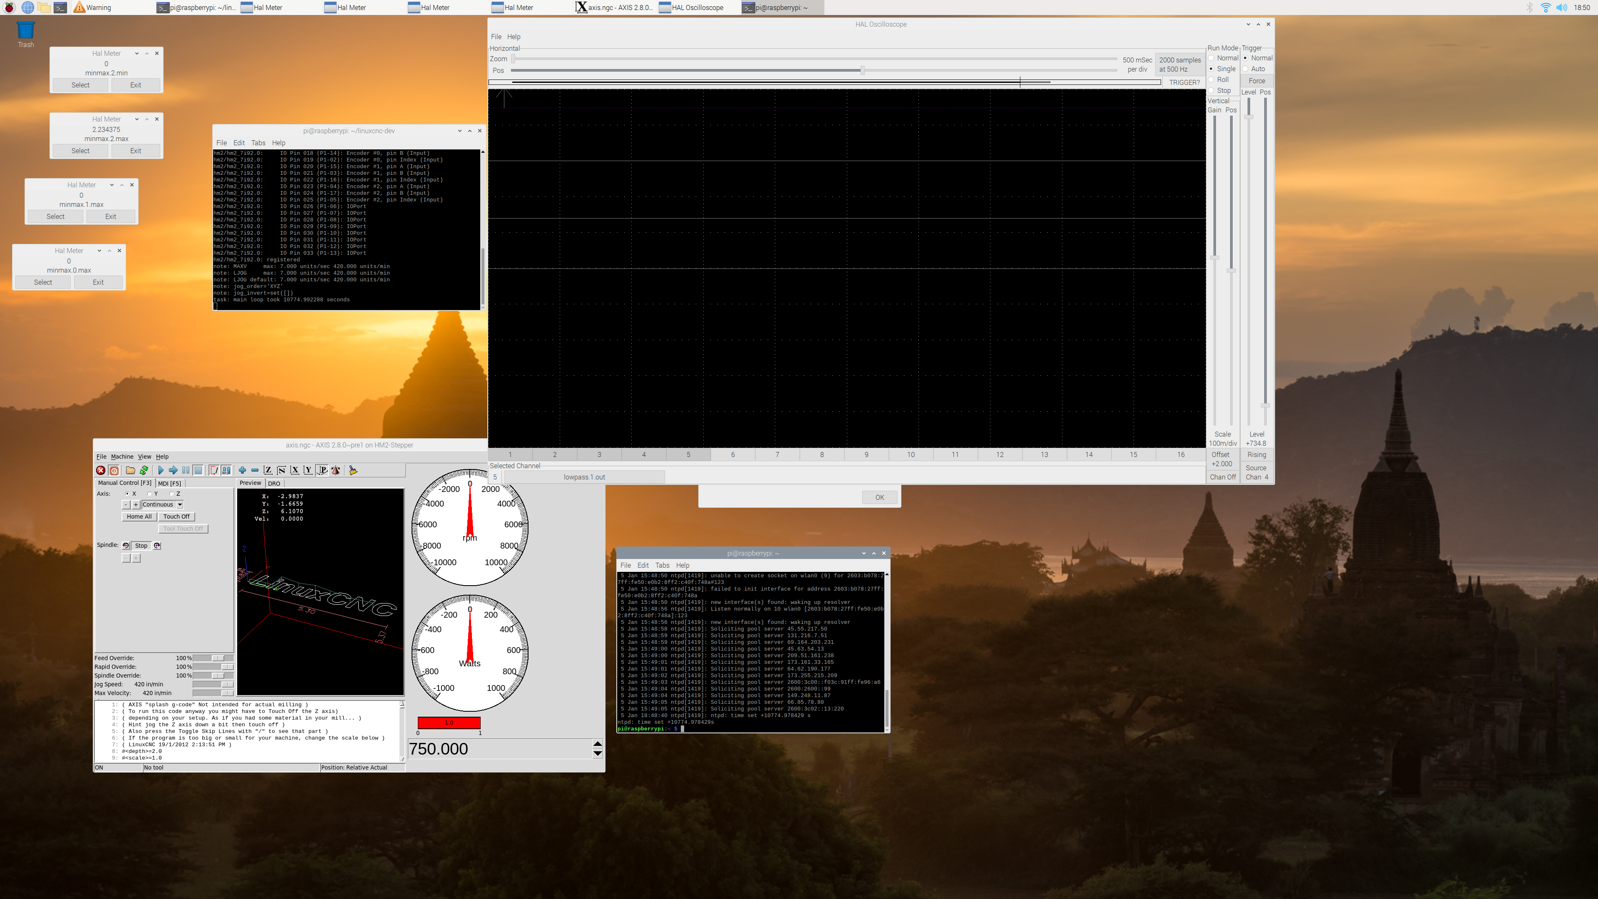Toggle Machine Power in AXIS toolbar

coord(114,470)
